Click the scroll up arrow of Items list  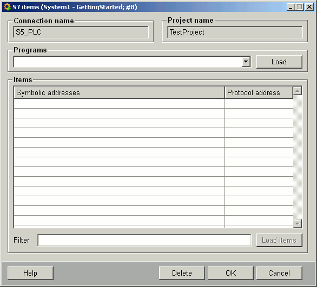tap(298, 91)
